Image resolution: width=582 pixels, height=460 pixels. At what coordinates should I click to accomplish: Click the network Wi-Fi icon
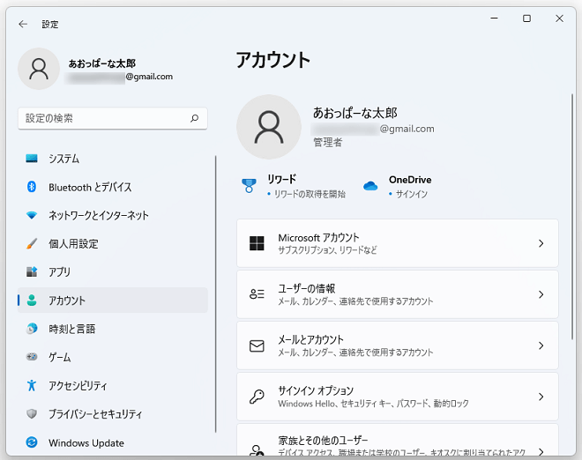tap(32, 215)
